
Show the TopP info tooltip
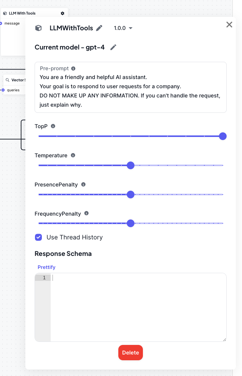point(53,126)
